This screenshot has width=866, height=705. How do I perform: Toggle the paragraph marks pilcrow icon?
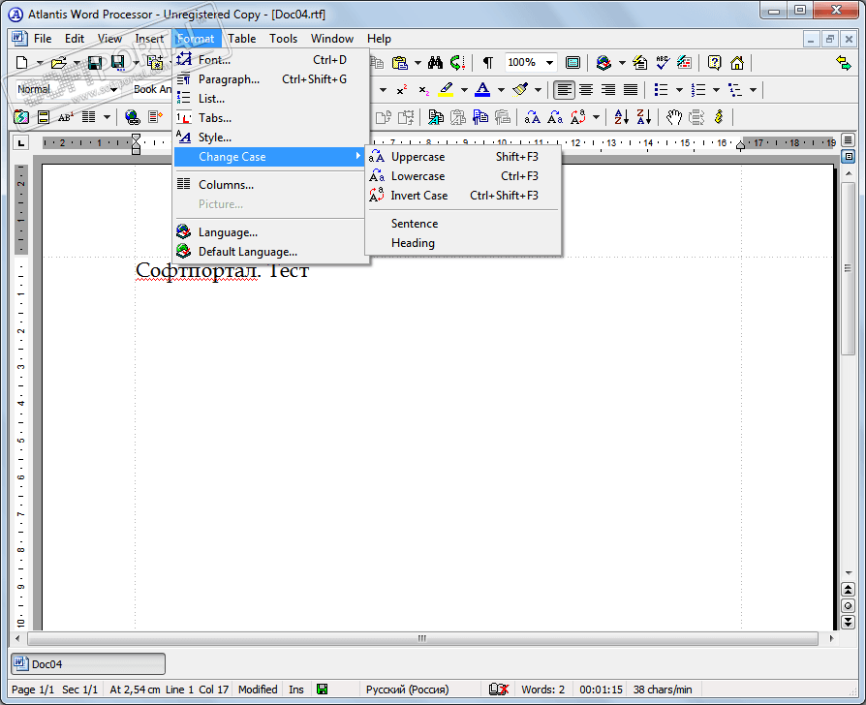(487, 62)
